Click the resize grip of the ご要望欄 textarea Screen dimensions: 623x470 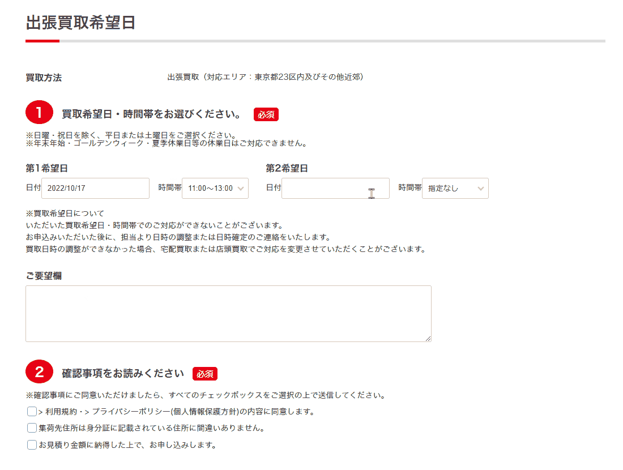[428, 338]
